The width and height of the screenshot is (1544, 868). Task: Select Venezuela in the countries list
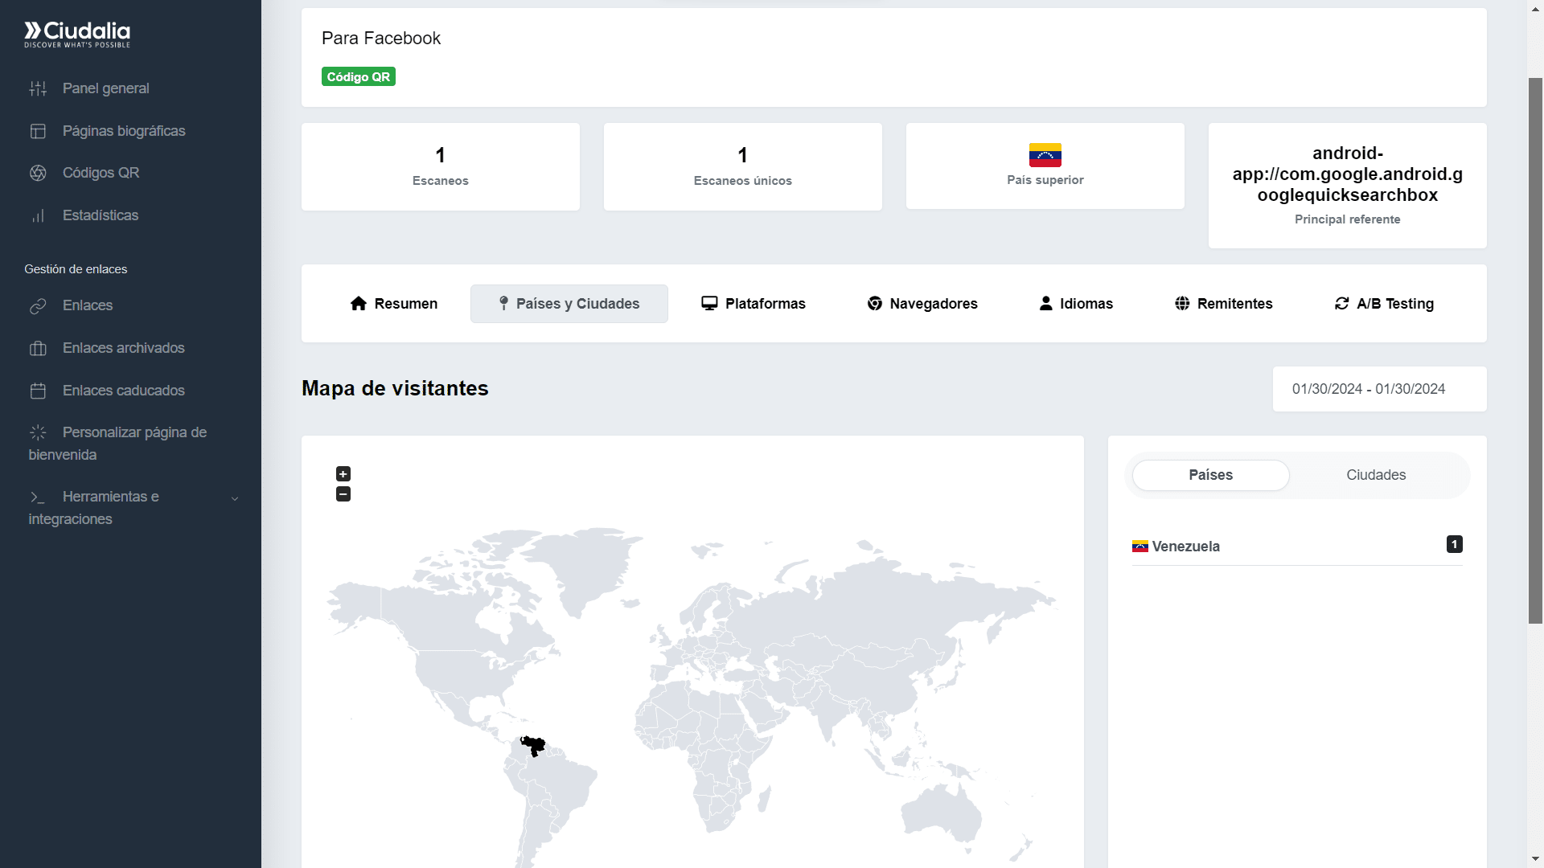click(1185, 547)
